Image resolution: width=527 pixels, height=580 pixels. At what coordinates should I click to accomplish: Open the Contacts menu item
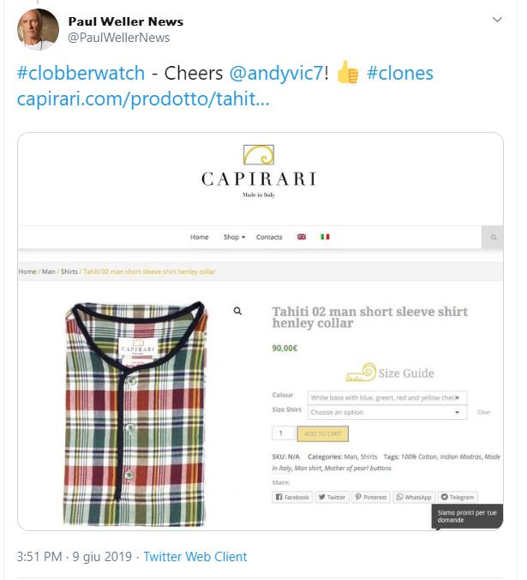click(x=269, y=237)
